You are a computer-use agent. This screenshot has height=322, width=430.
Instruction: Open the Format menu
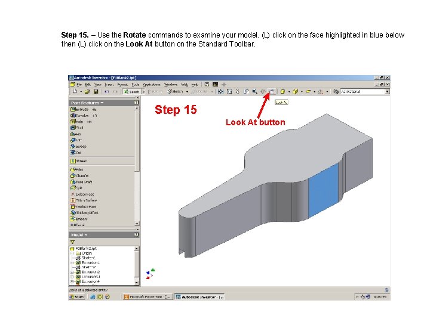[x=122, y=85]
